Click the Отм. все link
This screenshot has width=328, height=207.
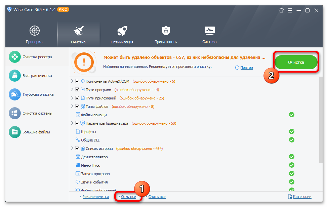click(128, 197)
